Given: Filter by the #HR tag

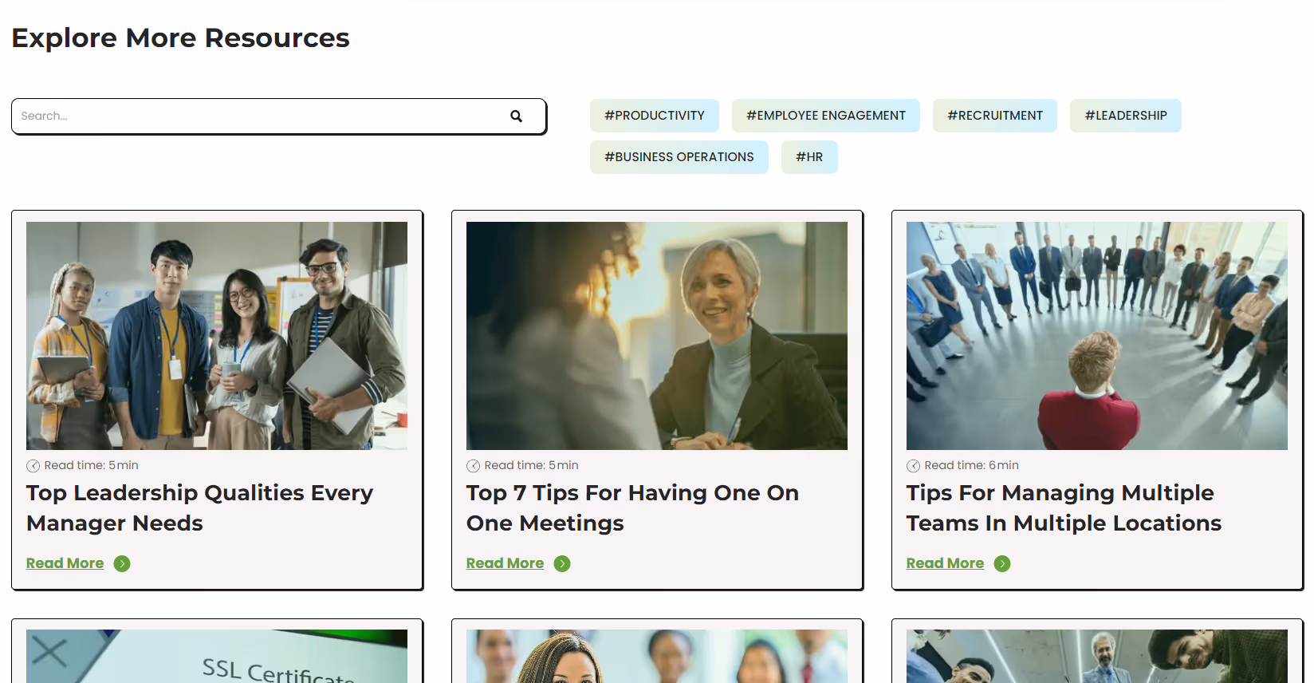Looking at the screenshot, I should click(809, 157).
